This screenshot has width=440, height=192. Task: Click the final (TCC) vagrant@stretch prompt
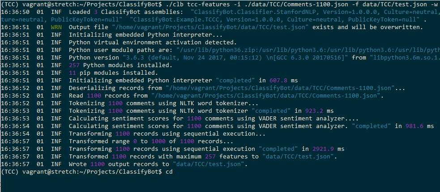pos(81,171)
